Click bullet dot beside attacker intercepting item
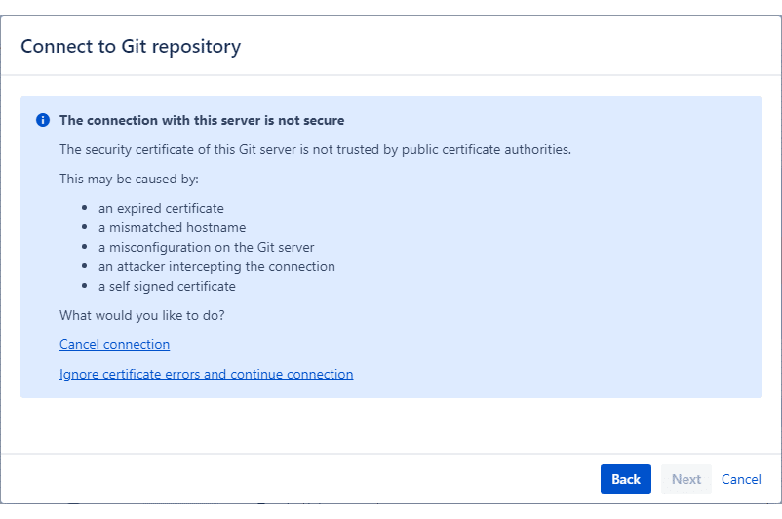This screenshot has width=782, height=519. [x=85, y=266]
